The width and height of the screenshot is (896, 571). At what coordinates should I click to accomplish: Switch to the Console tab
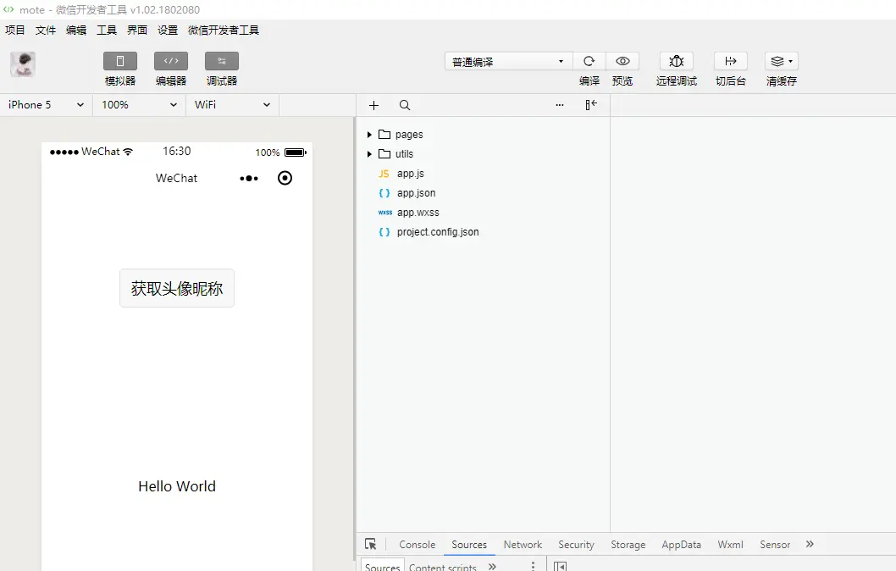[x=418, y=545]
